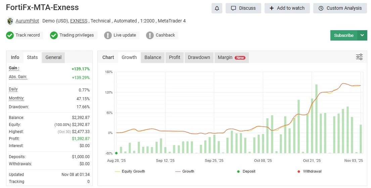Open chart settings sliders icon

click(x=359, y=57)
